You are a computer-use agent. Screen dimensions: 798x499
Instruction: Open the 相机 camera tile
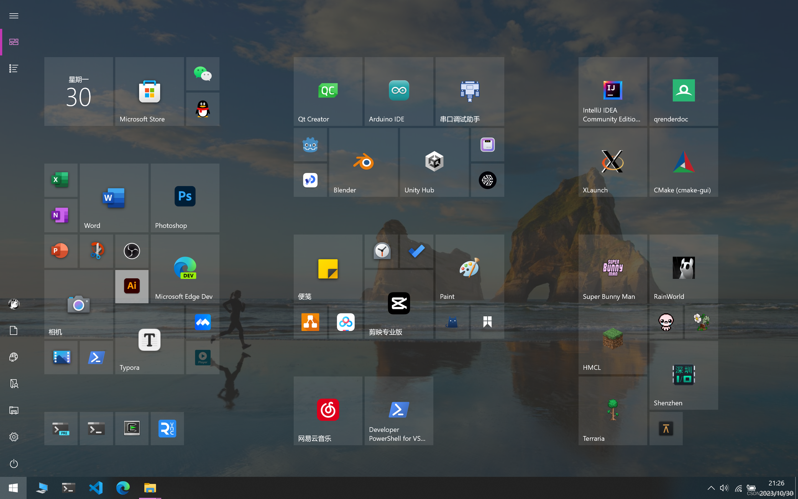[78, 304]
